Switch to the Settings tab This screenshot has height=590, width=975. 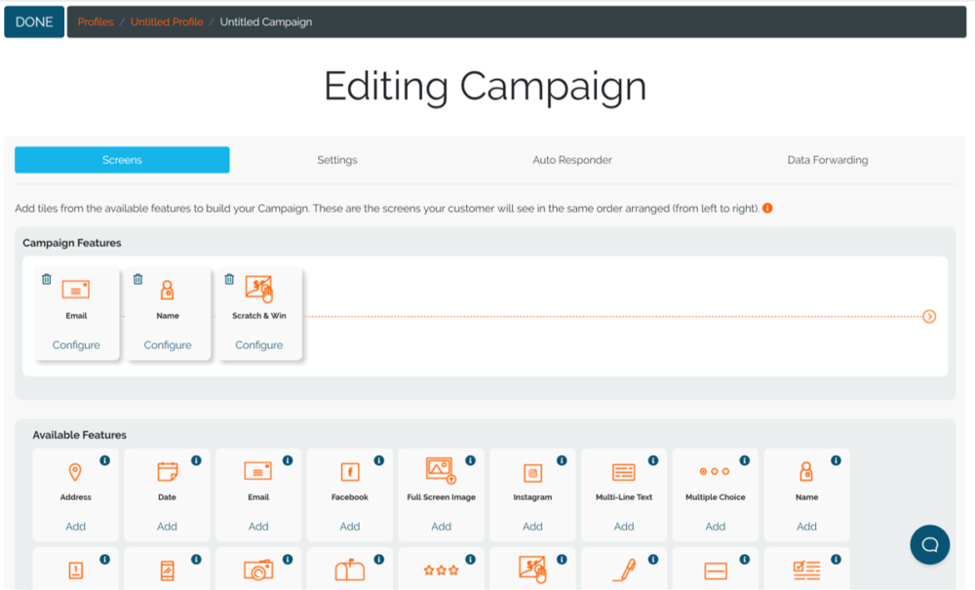pos(337,160)
